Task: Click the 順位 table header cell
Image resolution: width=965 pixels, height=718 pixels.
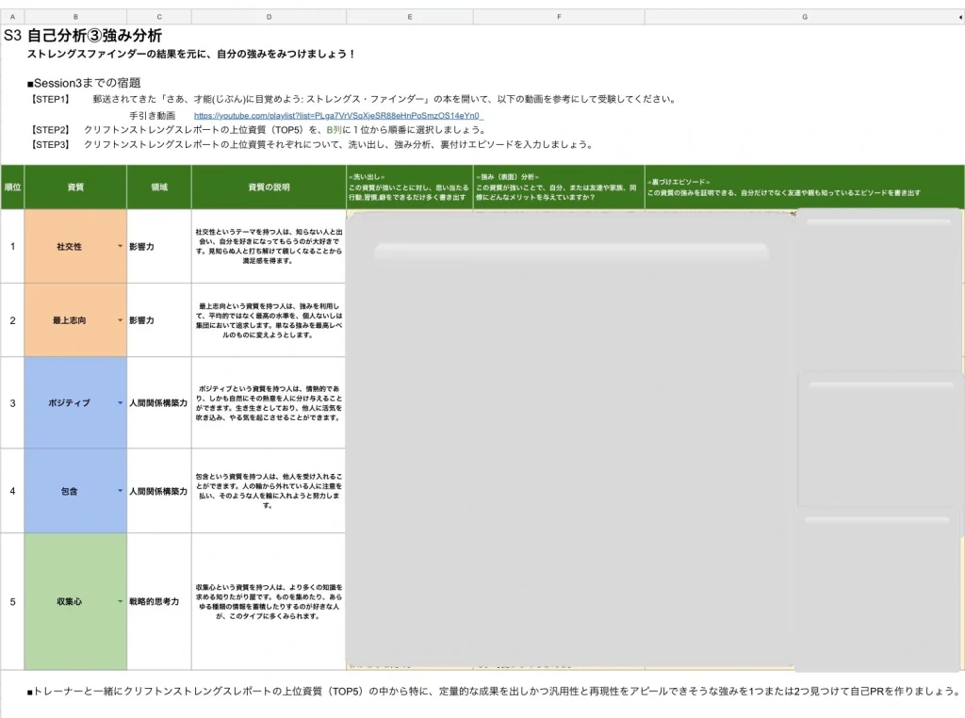Action: click(x=12, y=188)
